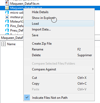
Task: Click the moteur image file icon
Action: pos(7,17)
